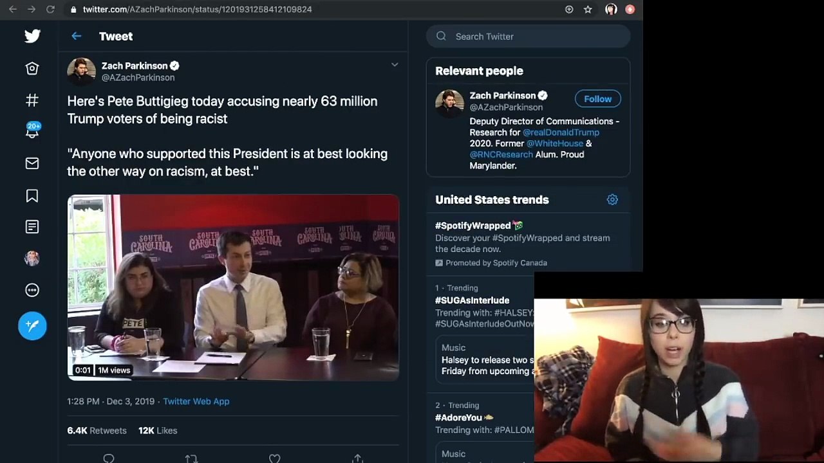The image size is (824, 463).
Task: Click the twitter.com address bar URL
Action: coord(197,10)
